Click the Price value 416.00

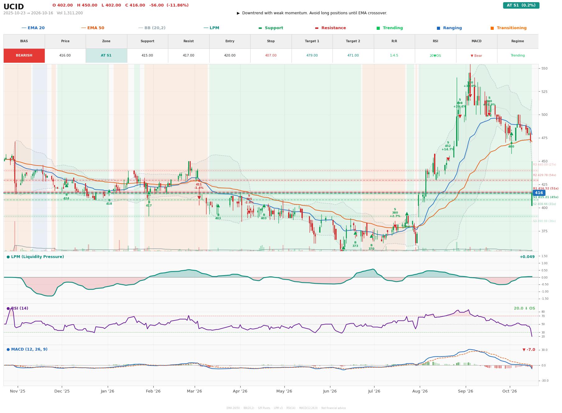pyautogui.click(x=65, y=56)
